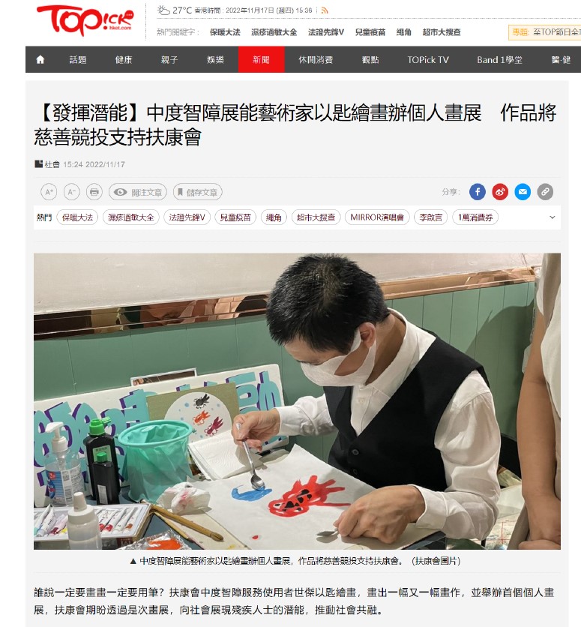Open the RSS feed icon
The width and height of the screenshot is (581, 627).
(x=325, y=10)
